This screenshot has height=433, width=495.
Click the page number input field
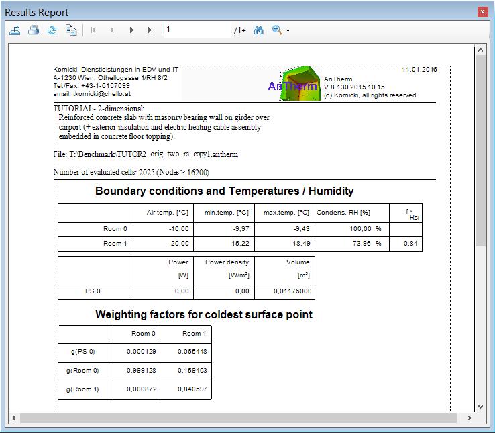point(198,30)
